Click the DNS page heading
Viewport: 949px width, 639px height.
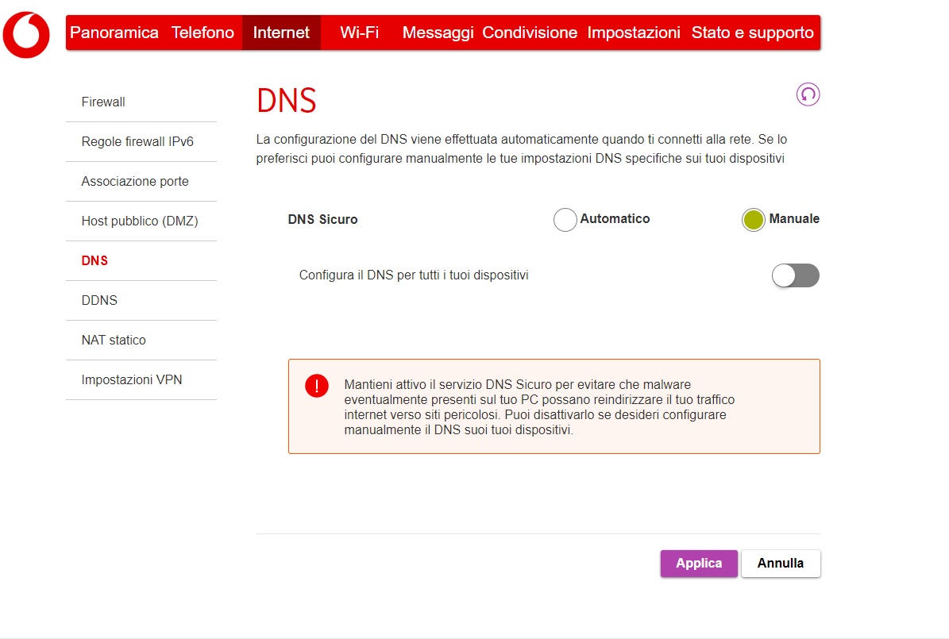click(x=286, y=101)
